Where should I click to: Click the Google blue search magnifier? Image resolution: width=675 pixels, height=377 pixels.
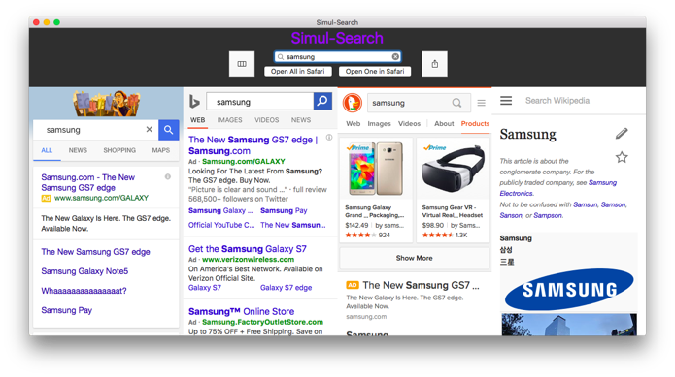pyautogui.click(x=168, y=130)
